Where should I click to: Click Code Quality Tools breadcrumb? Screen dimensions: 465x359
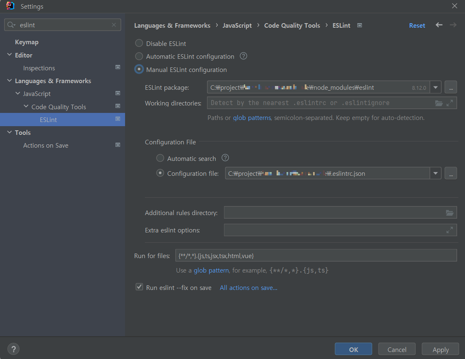292,26
